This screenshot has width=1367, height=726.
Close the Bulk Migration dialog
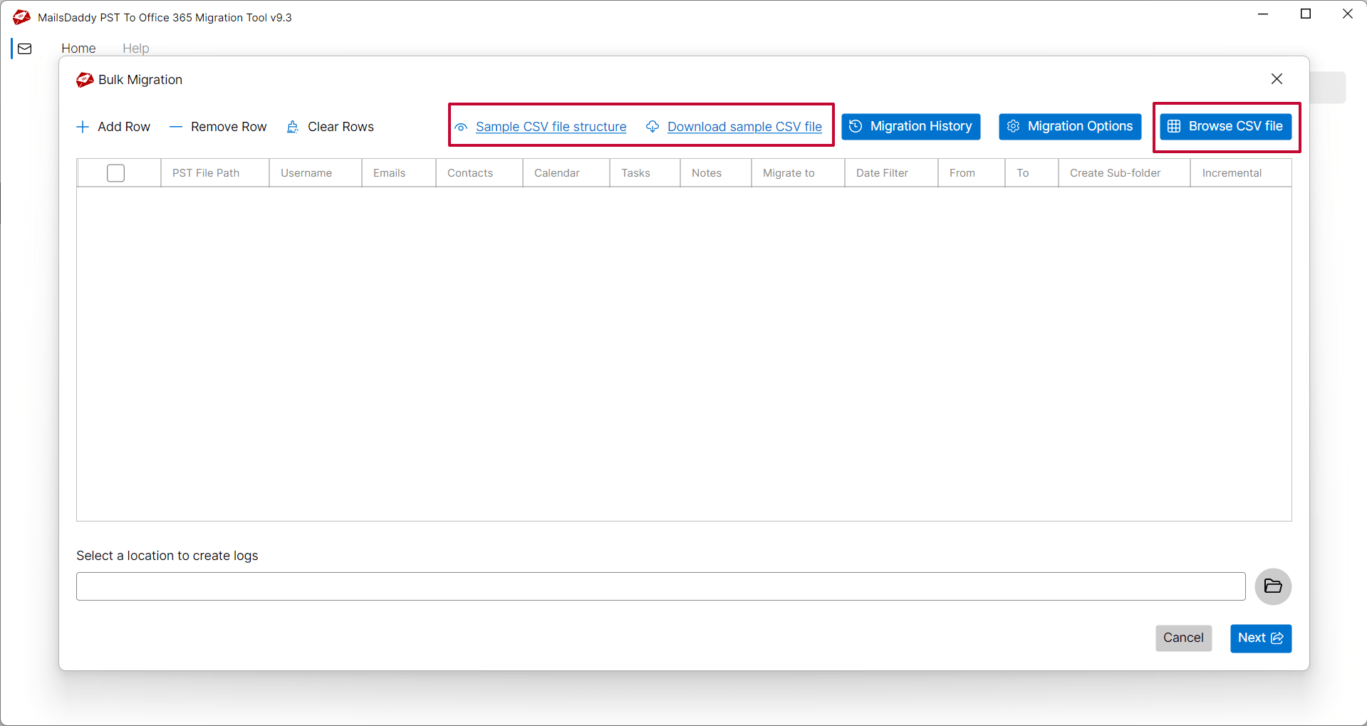point(1277,79)
